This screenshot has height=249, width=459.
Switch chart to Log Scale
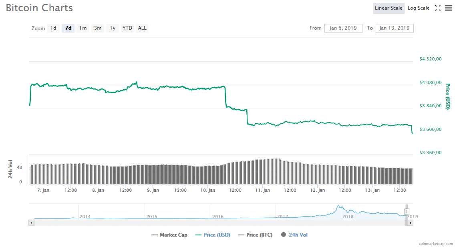pos(418,8)
